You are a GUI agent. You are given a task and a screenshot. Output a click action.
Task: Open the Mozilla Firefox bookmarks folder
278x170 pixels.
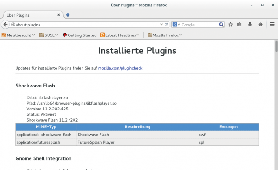tap(165, 35)
